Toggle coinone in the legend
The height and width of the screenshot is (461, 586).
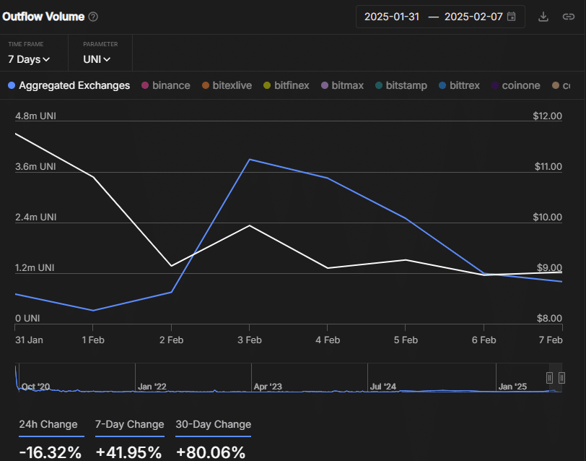pos(515,85)
